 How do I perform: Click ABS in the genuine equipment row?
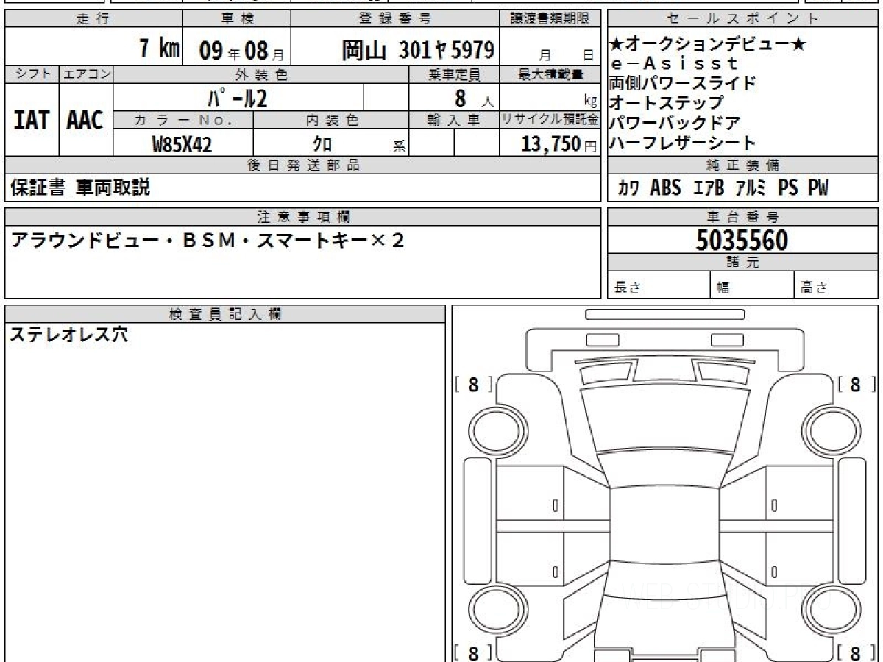pyautogui.click(x=665, y=188)
